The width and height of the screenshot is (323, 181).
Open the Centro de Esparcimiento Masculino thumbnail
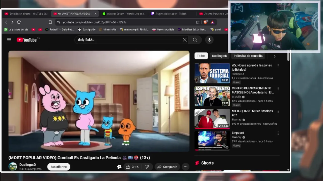212,96
